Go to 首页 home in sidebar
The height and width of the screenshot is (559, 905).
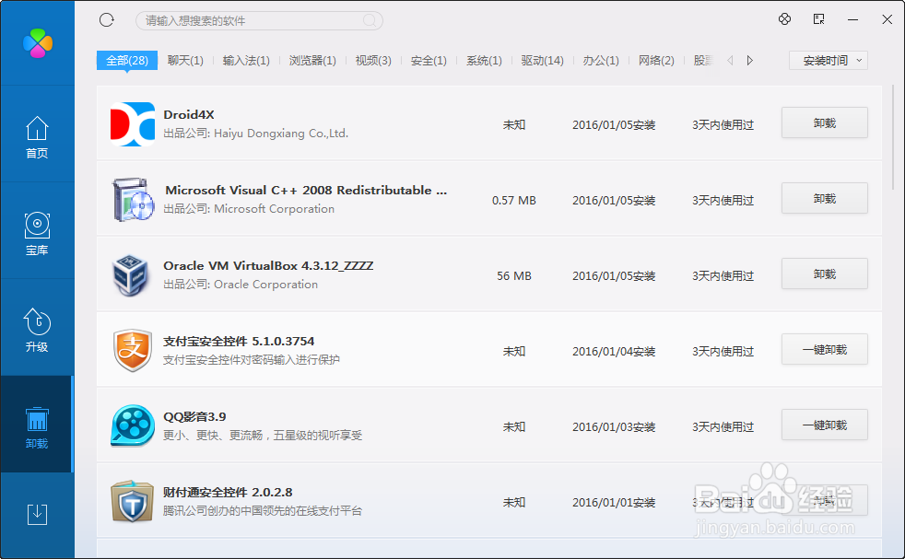[x=37, y=137]
